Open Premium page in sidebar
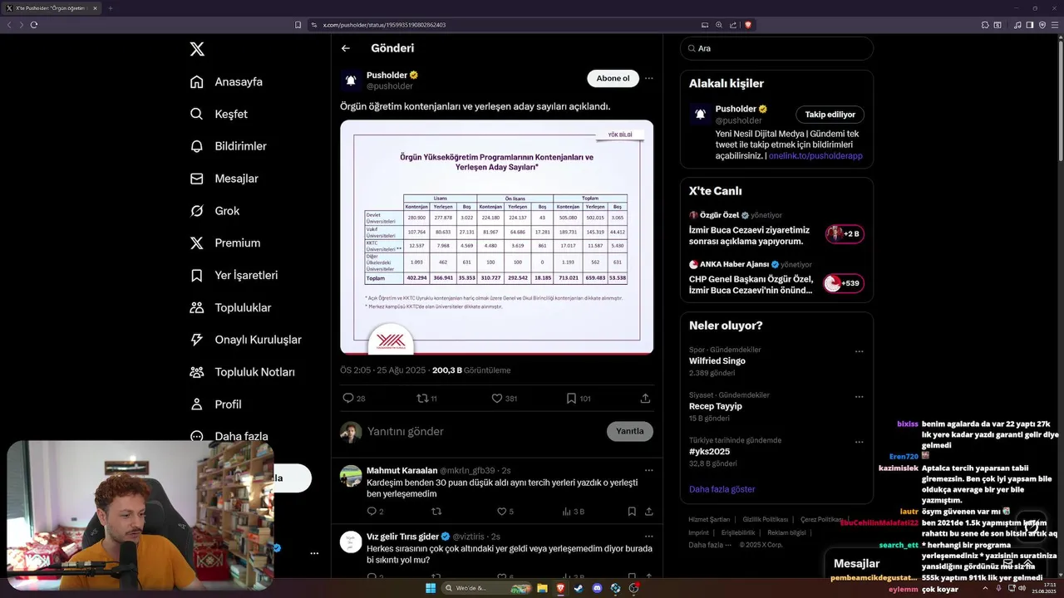Viewport: 1064px width, 598px height. tap(225, 243)
